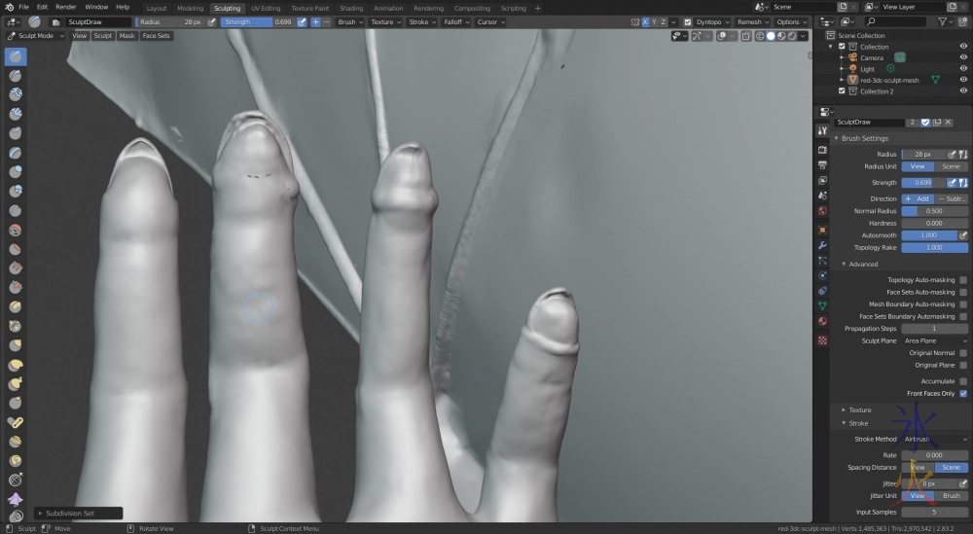973x534 pixels.
Task: Open the Sculpt Mode dropdown
Action: coord(36,36)
